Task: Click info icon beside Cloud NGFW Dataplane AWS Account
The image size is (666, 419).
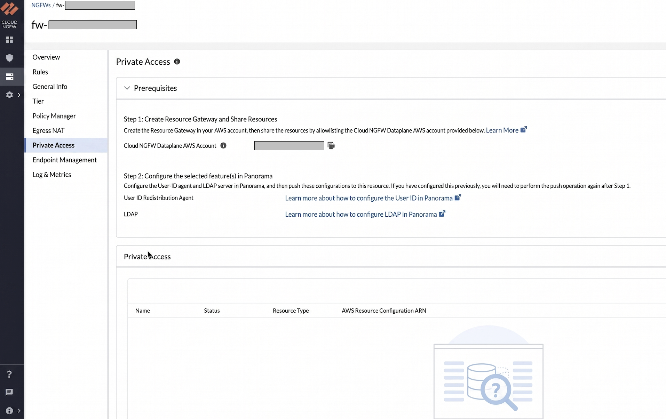Action: [223, 146]
